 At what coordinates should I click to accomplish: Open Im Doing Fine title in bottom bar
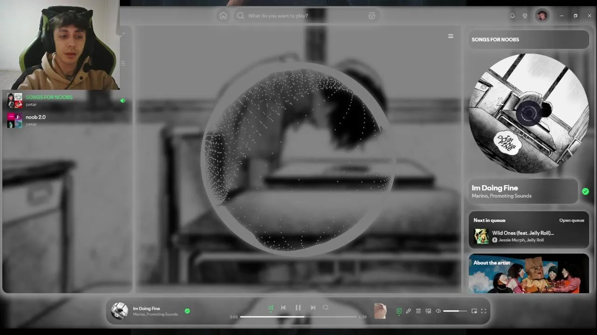click(x=146, y=308)
